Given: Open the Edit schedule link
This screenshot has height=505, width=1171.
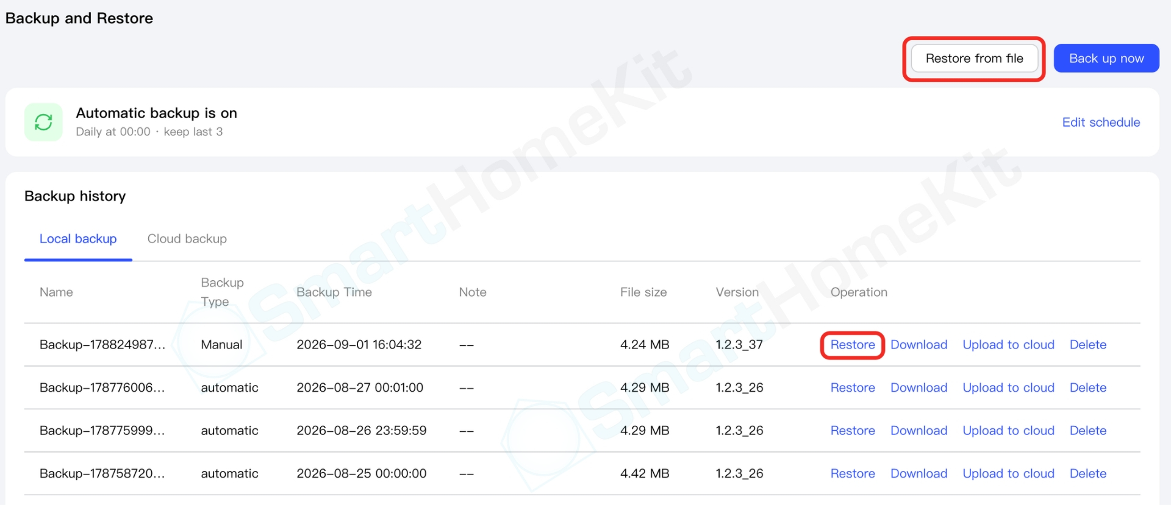Looking at the screenshot, I should (x=1101, y=122).
